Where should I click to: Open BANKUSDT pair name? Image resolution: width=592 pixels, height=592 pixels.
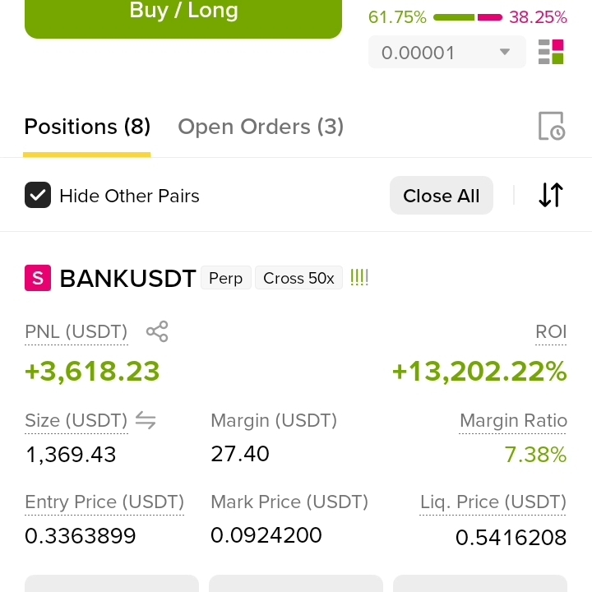(127, 278)
